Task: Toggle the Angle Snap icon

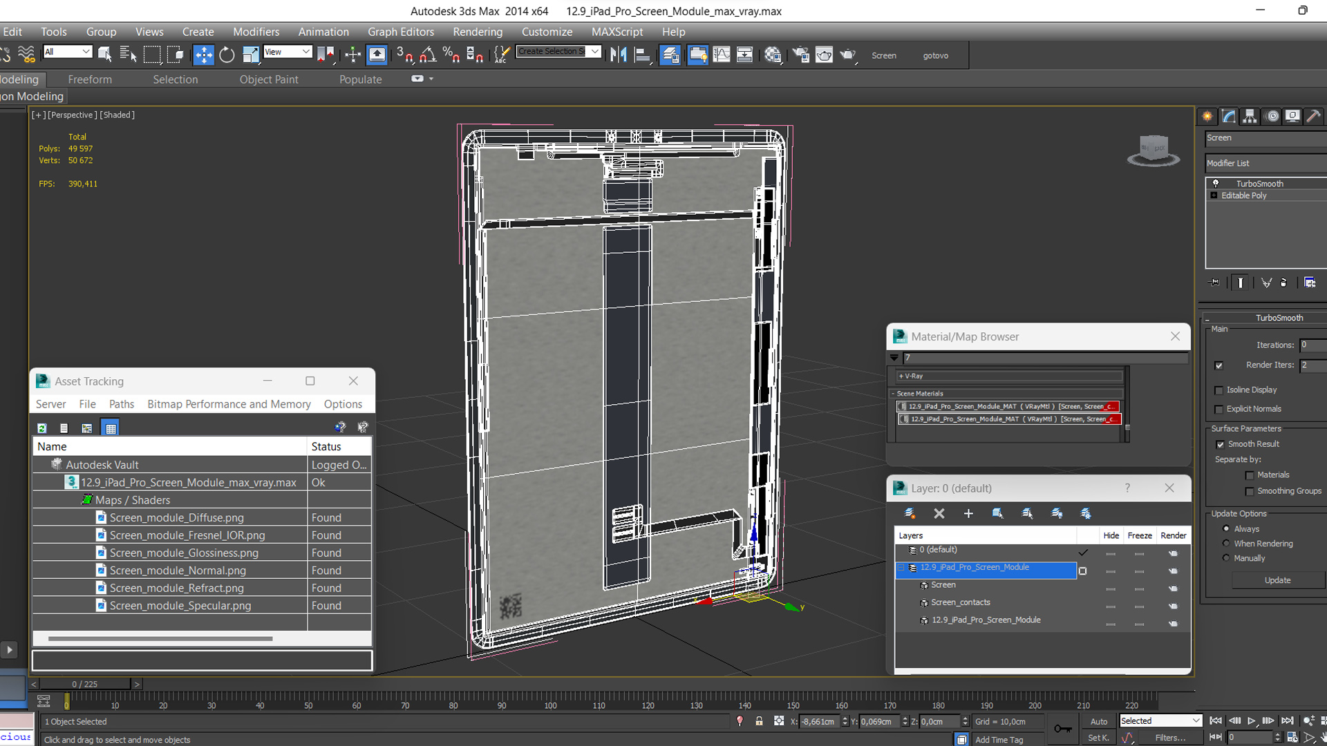Action: coord(428,55)
